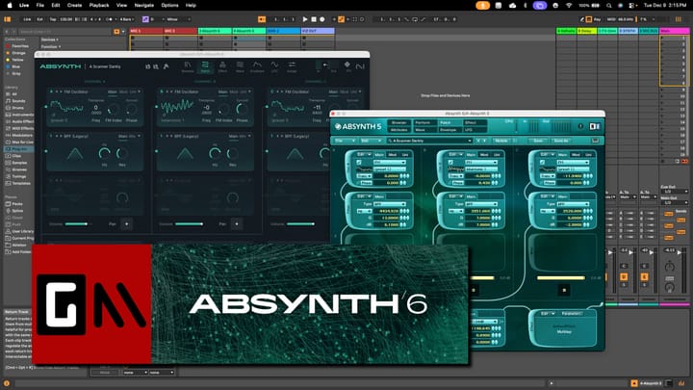The image size is (693, 390).
Task: Open Absynth 6 Assign view icon
Action: click(x=292, y=66)
